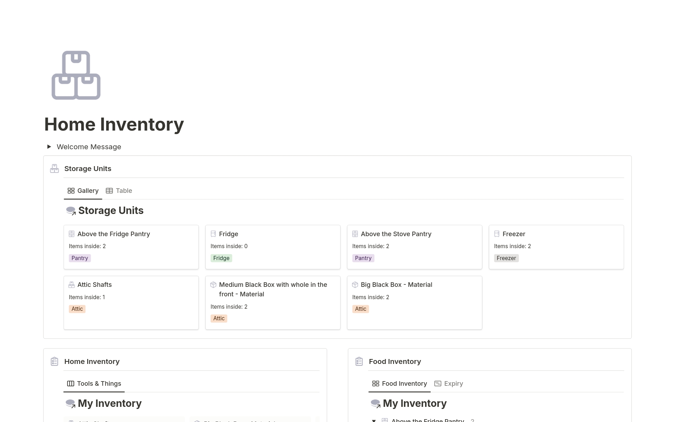Open the Above the Fridge Pantry card

tap(114, 234)
